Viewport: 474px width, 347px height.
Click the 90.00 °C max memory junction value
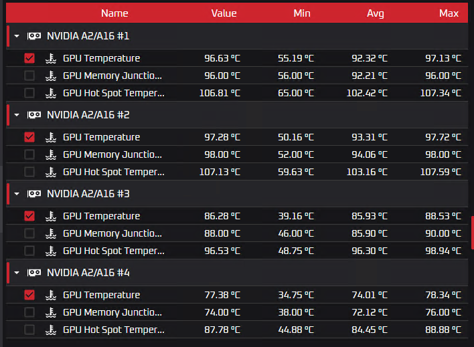click(x=443, y=233)
